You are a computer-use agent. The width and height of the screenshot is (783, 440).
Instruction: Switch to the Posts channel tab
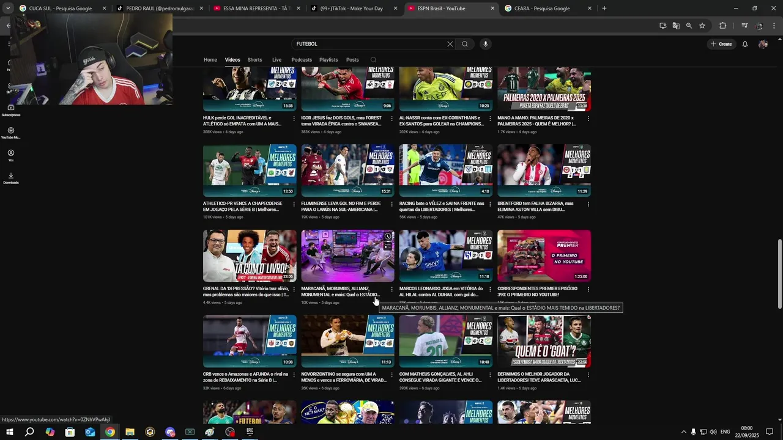pos(352,60)
